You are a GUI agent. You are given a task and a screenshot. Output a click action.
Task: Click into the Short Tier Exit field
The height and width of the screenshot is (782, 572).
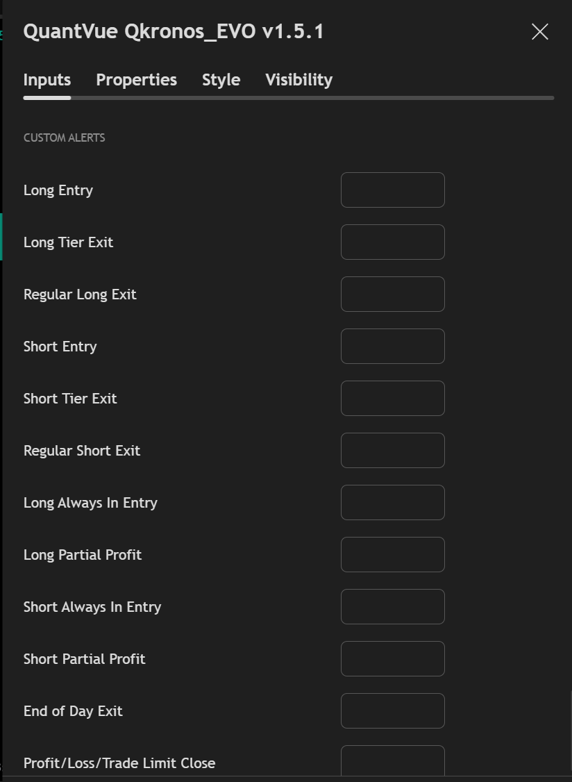(x=392, y=399)
